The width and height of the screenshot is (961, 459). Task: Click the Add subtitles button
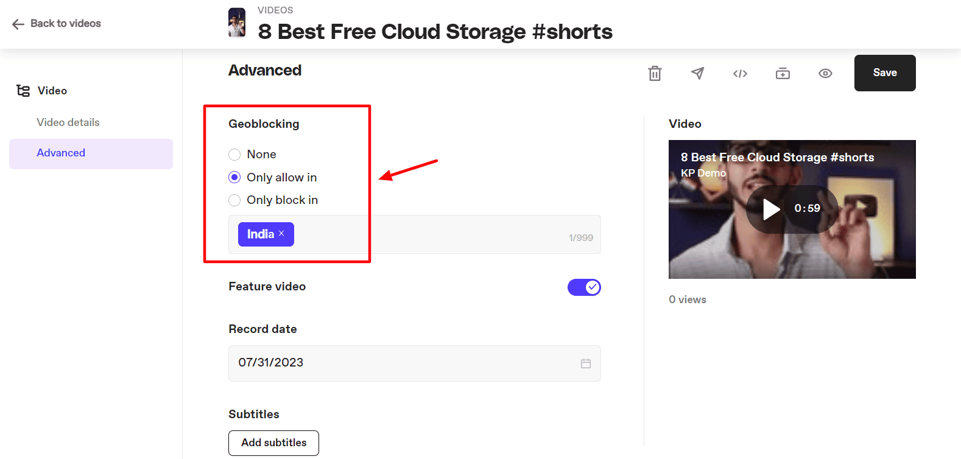pos(273,443)
